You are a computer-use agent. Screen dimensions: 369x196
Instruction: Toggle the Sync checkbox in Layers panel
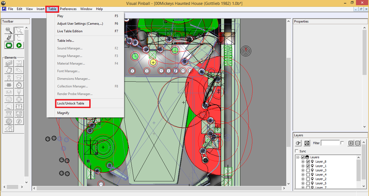pyautogui.click(x=297, y=151)
